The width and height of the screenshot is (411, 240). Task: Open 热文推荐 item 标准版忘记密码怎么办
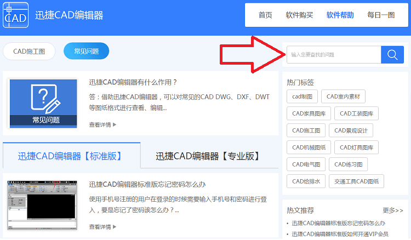pyautogui.click(x=339, y=223)
